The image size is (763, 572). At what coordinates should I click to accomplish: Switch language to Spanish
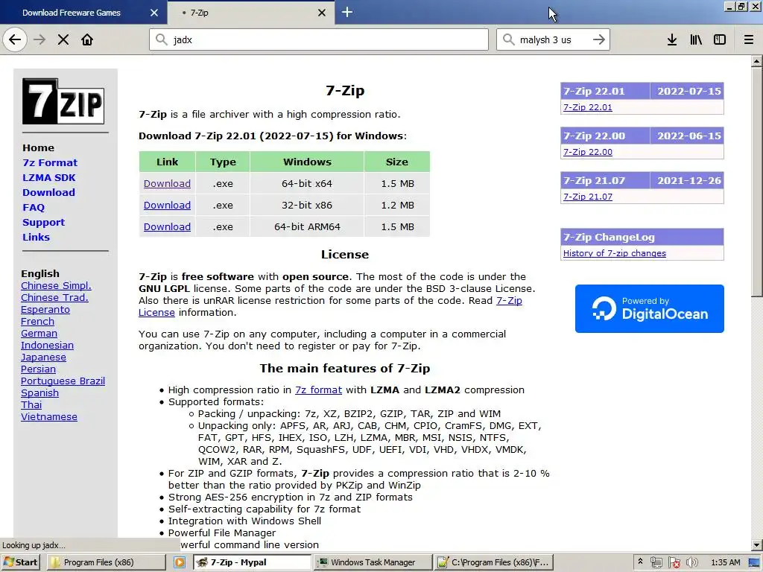pos(39,393)
